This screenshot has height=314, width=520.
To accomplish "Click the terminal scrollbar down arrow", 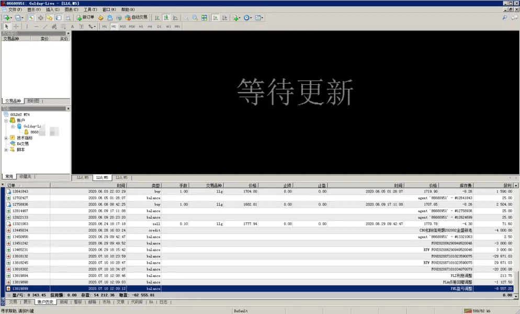I will coord(516,295).
